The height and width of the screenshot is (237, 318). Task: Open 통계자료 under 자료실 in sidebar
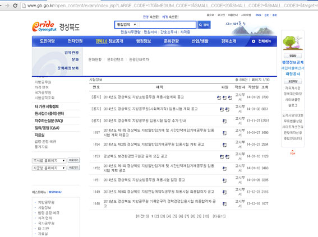click(41, 147)
